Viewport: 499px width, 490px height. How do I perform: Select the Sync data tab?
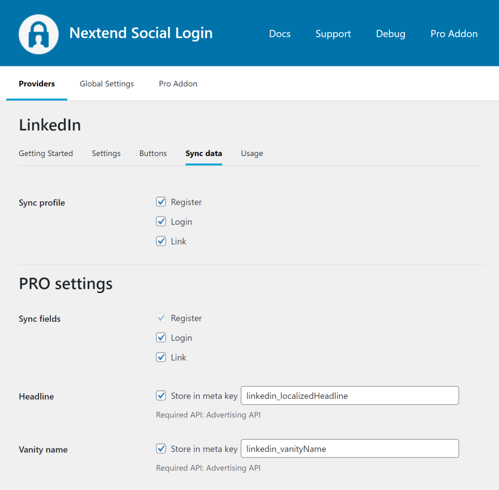(x=204, y=153)
